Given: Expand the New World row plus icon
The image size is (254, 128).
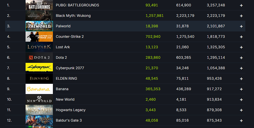Looking at the screenshot, I should point(241,100).
